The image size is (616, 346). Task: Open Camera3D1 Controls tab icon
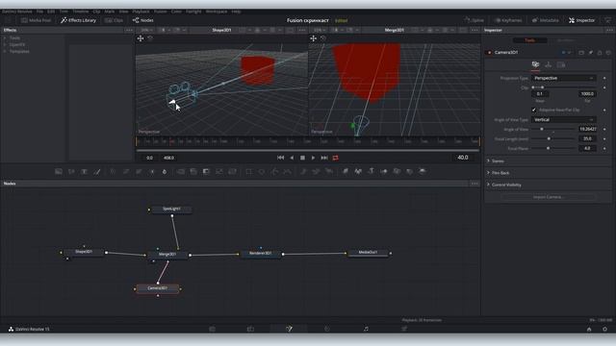(535, 64)
